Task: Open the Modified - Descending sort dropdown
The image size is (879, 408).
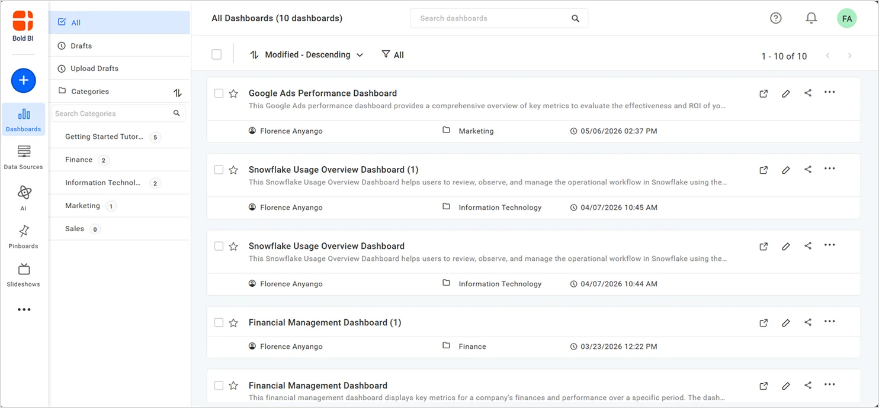Action: 307,54
